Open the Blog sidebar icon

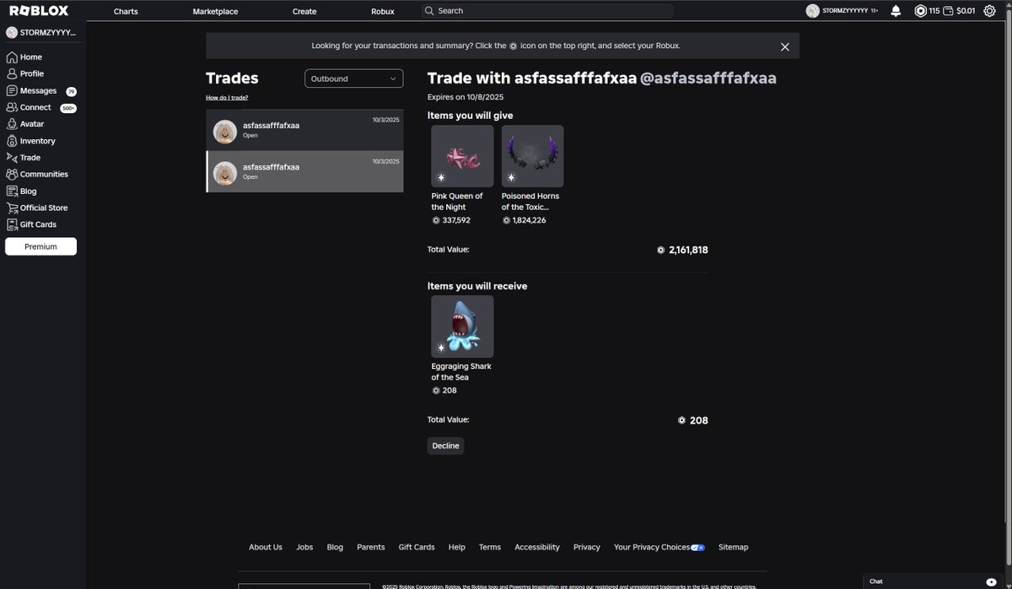click(x=12, y=191)
